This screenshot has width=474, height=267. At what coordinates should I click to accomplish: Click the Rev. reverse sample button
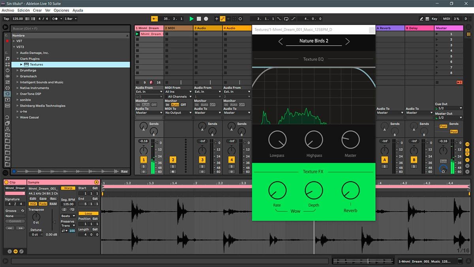point(53,199)
